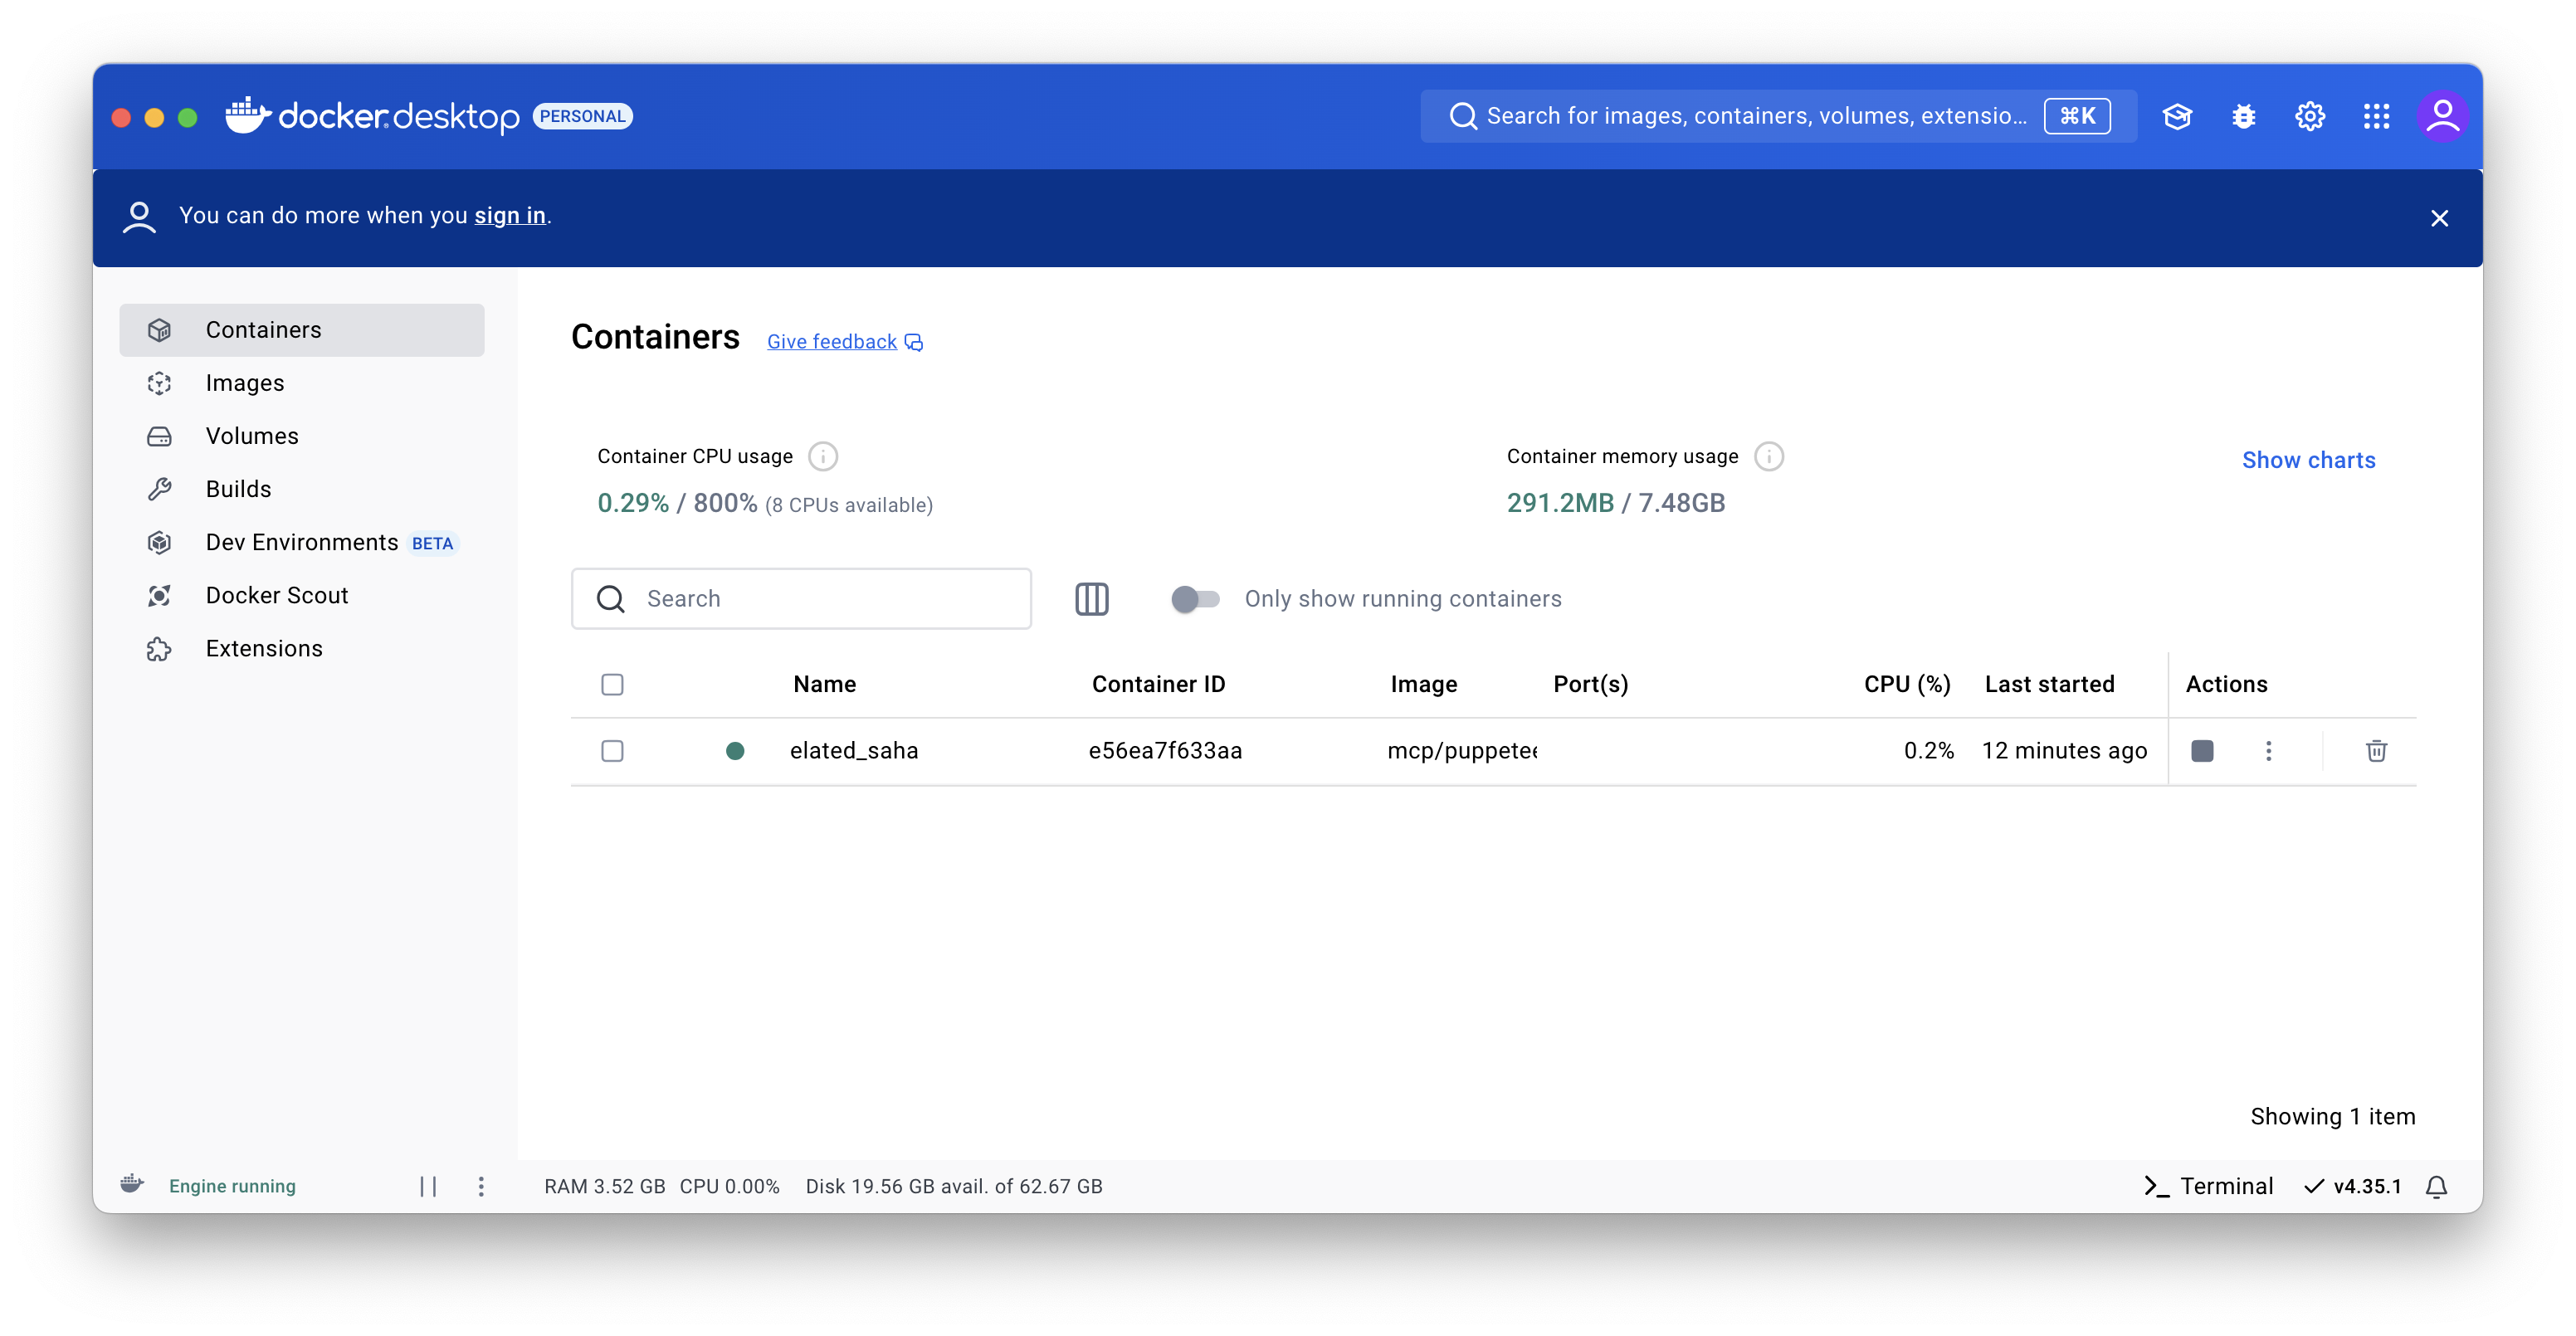The image size is (2576, 1336).
Task: Open the Terminal from status bar
Action: point(2209,1186)
